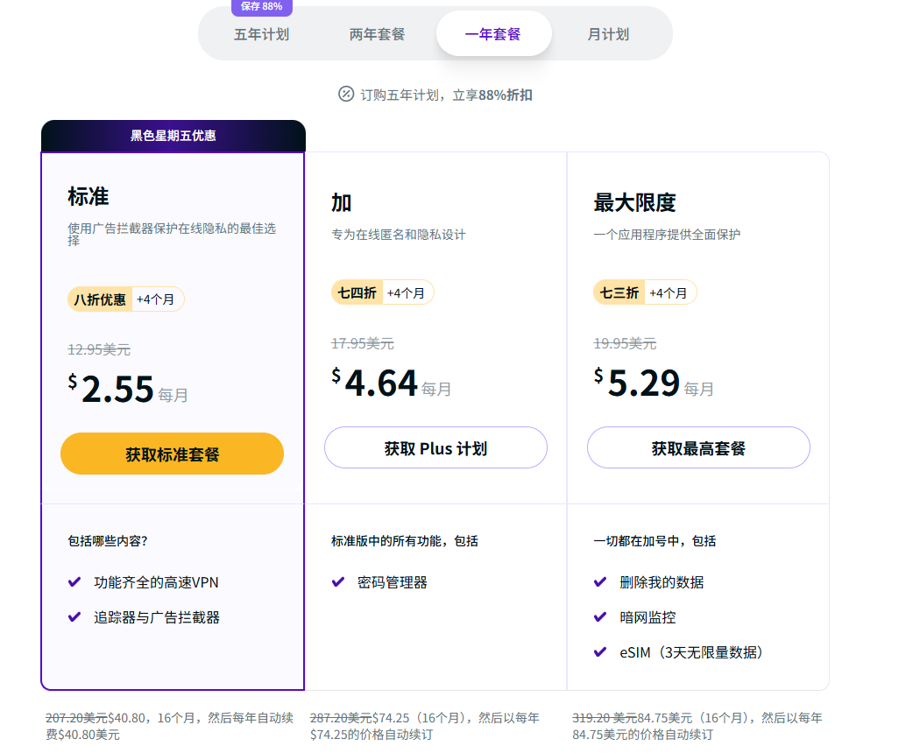Click the 获取标准套餐 button
Screen dimensions: 920x753
pos(172,454)
